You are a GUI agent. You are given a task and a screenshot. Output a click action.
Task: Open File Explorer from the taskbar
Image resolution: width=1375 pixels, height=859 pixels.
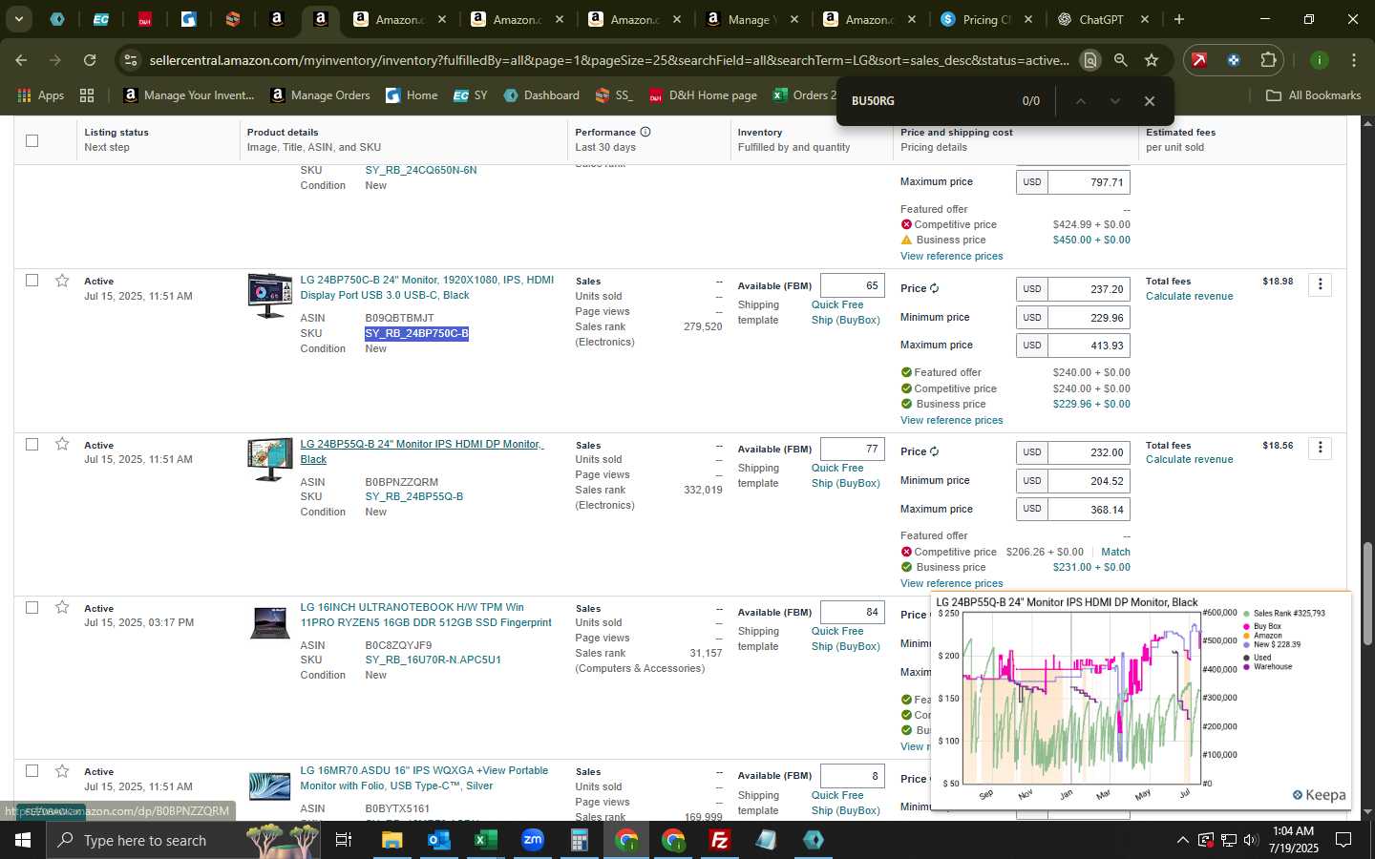[392, 840]
